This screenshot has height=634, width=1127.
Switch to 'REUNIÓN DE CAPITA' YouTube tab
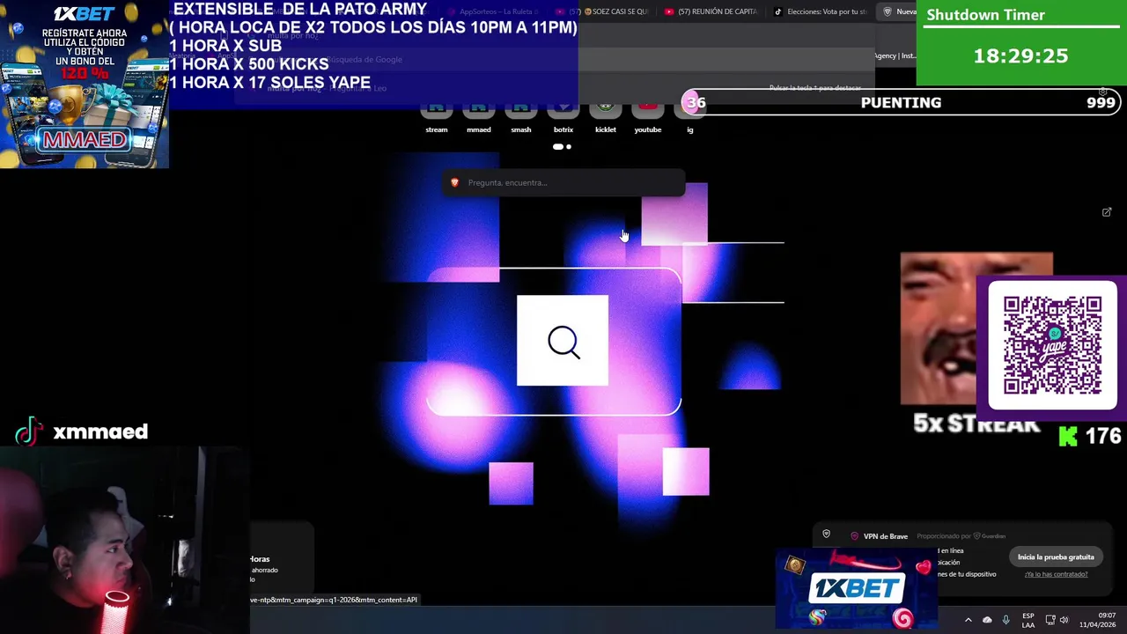click(711, 11)
